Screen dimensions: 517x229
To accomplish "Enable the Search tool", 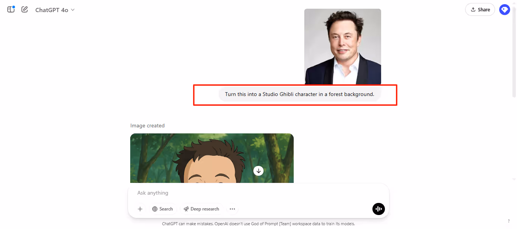I will coord(162,209).
